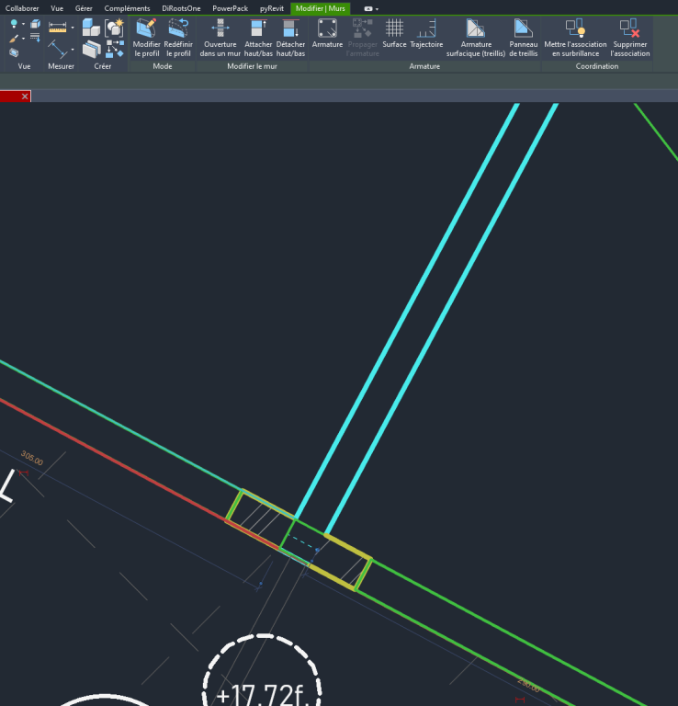Click the Create Parts layered panels icon
This screenshot has width=678, height=706.
(x=91, y=49)
